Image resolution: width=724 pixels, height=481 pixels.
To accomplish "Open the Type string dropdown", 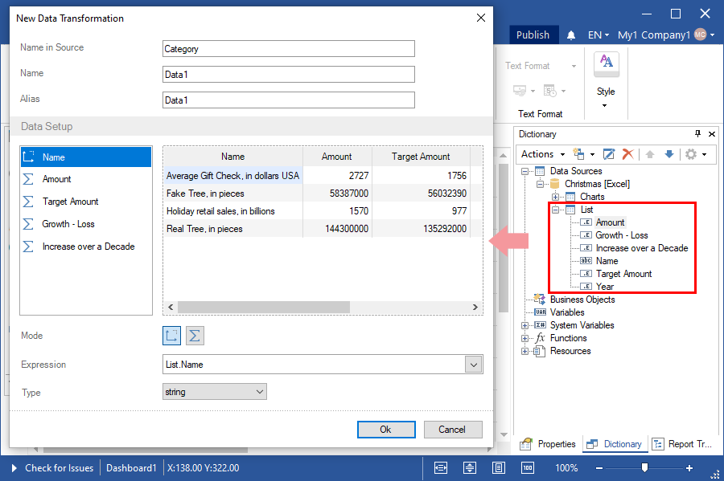I will coord(259,392).
